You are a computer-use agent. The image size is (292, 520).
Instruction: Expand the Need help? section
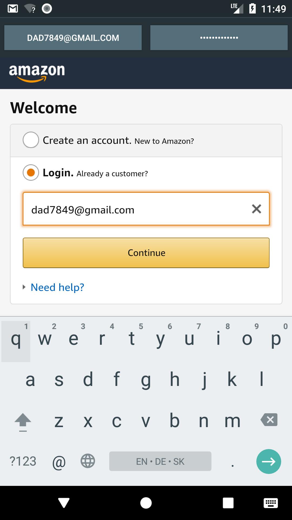pyautogui.click(x=57, y=287)
